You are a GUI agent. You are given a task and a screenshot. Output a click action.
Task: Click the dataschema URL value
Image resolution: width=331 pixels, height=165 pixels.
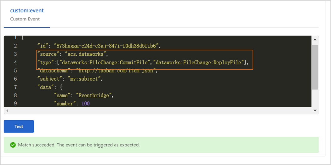(117, 71)
